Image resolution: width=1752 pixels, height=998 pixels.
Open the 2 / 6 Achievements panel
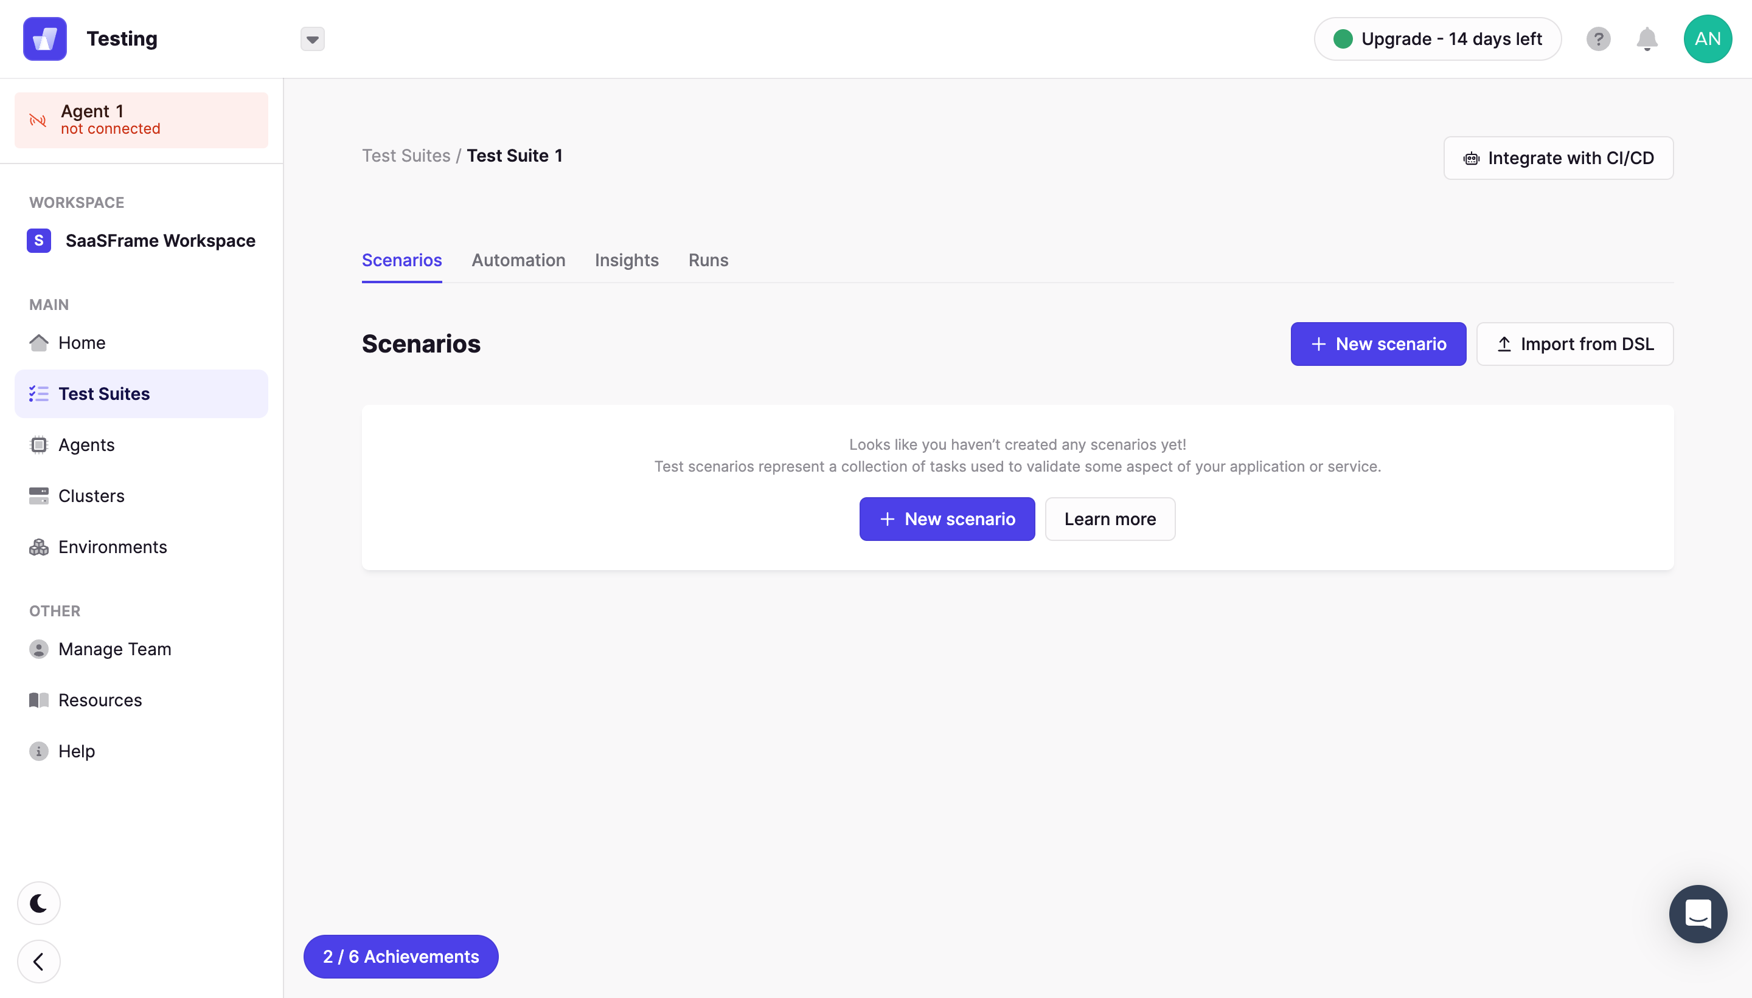pos(401,957)
